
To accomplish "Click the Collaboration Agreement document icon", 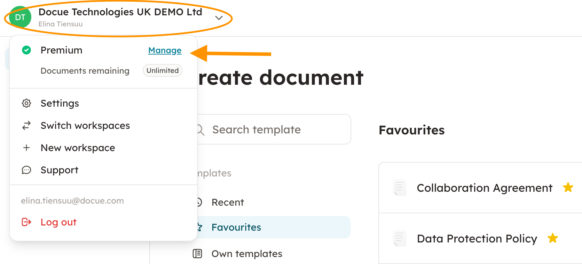I will click(399, 188).
